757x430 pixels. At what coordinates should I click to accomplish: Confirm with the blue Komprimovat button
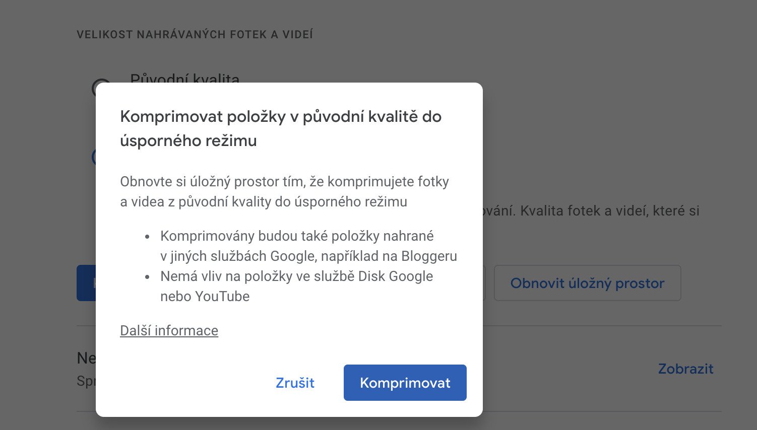click(405, 383)
